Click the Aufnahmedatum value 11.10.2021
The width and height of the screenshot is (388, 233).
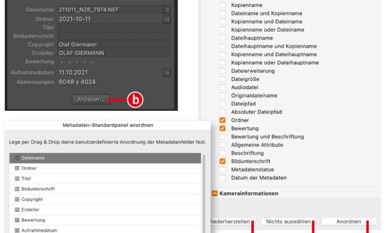point(73,72)
